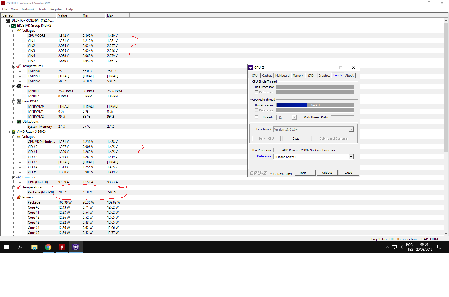Screen dimensions: 449x297
Task: Collapse the DESKTOP-SOBJ8PT tree node
Action: click(3, 21)
